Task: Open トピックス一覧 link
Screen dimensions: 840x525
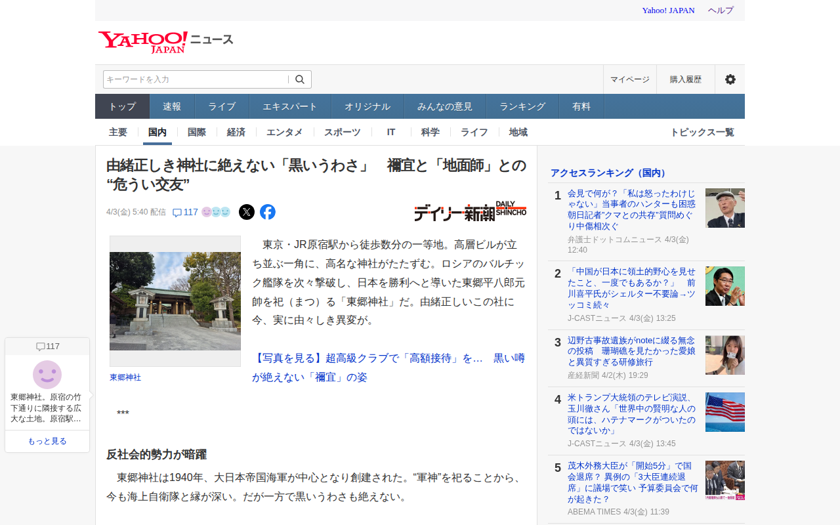Action: [702, 132]
